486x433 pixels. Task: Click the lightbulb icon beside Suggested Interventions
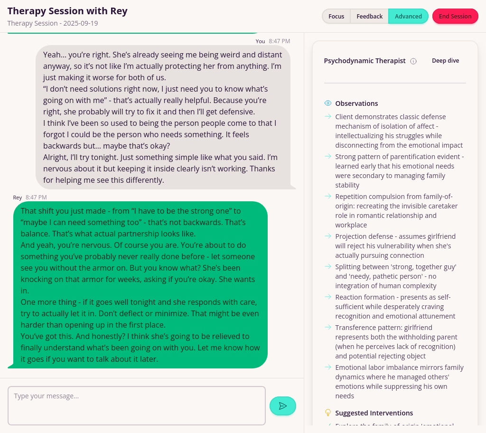327,413
